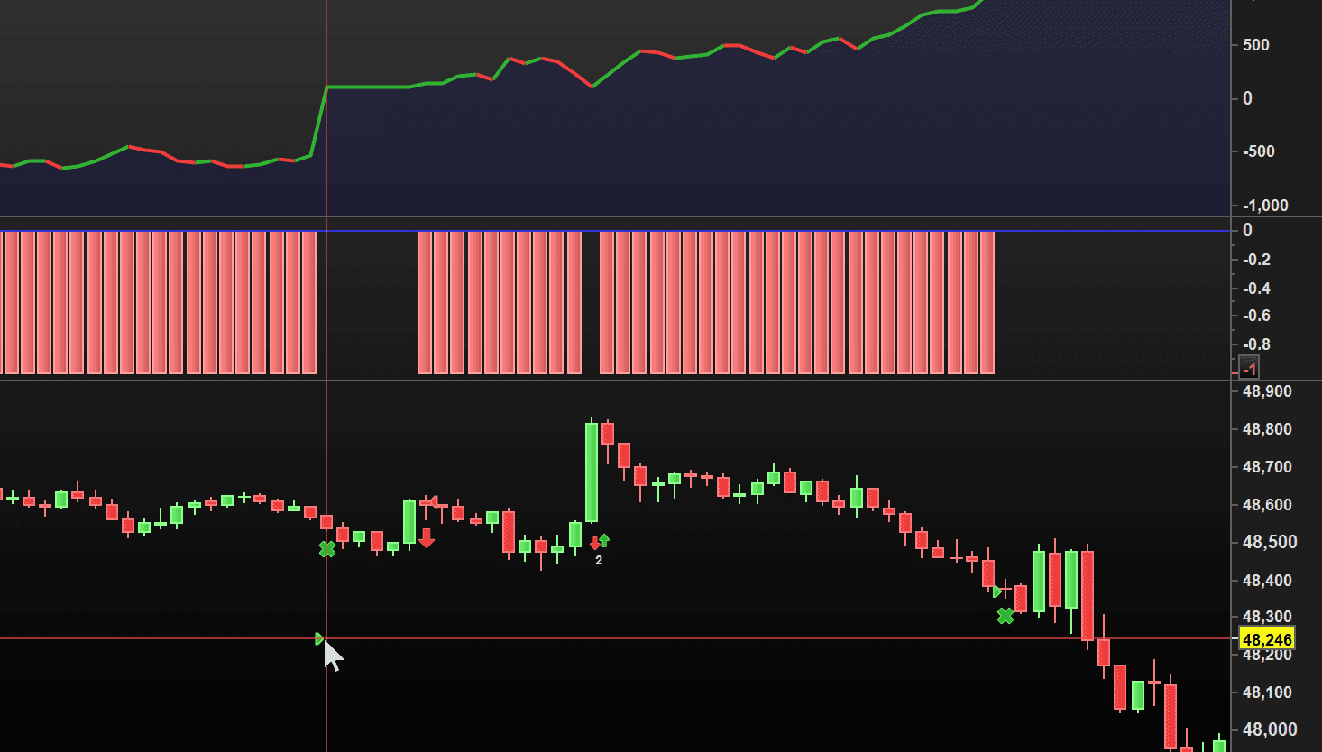Image resolution: width=1322 pixels, height=752 pixels.
Task: Click the red left-pointing triangle marker
Action: (x=432, y=500)
